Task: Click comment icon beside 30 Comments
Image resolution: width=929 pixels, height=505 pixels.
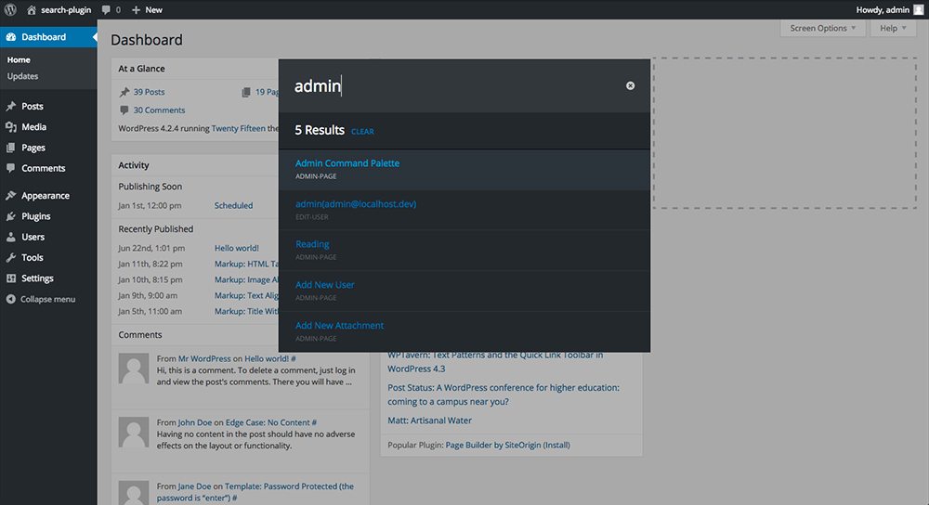Action: click(x=124, y=110)
